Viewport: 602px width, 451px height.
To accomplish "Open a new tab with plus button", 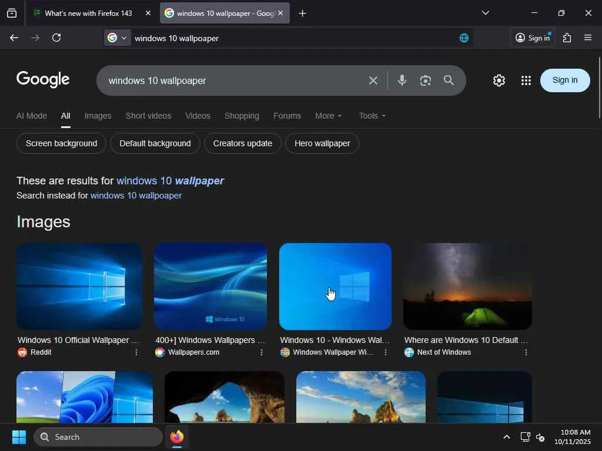I will point(302,14).
